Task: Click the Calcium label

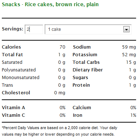Action: coord(82,107)
